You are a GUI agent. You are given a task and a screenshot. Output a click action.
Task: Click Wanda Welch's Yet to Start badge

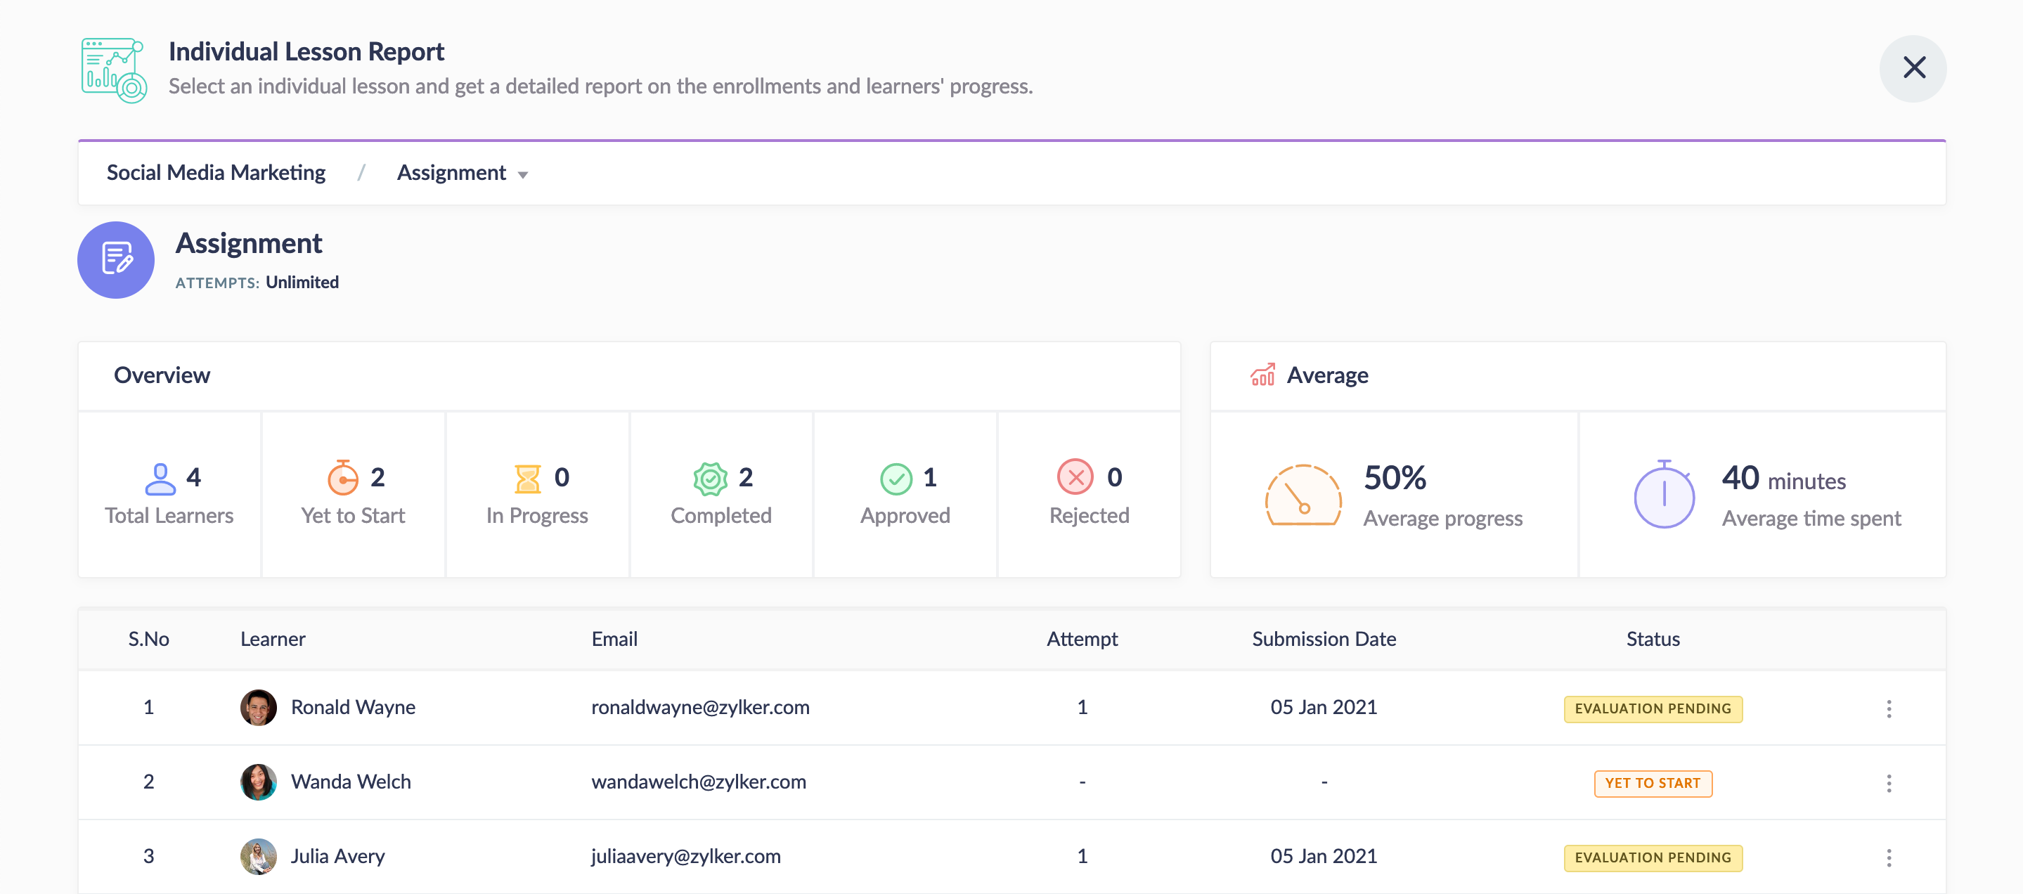click(1653, 782)
